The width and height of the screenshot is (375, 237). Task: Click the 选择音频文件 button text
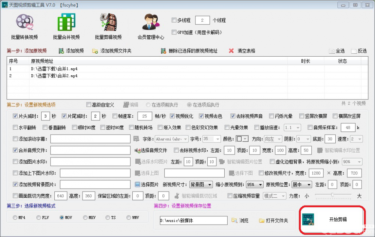[154, 150]
